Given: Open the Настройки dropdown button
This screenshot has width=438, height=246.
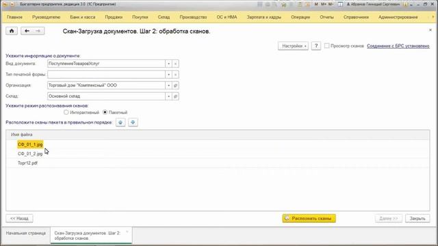Looking at the screenshot, I should 294,46.
